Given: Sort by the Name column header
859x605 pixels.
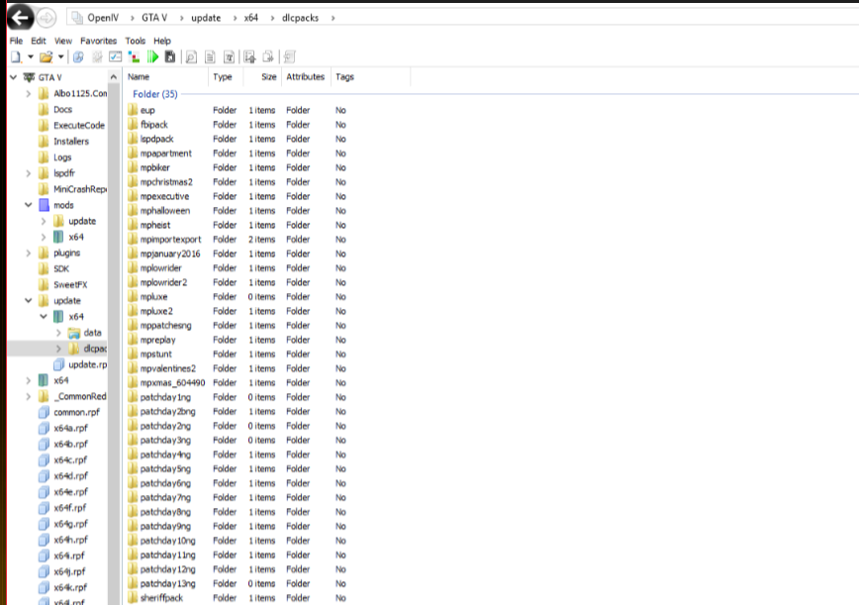Looking at the screenshot, I should tap(166, 76).
